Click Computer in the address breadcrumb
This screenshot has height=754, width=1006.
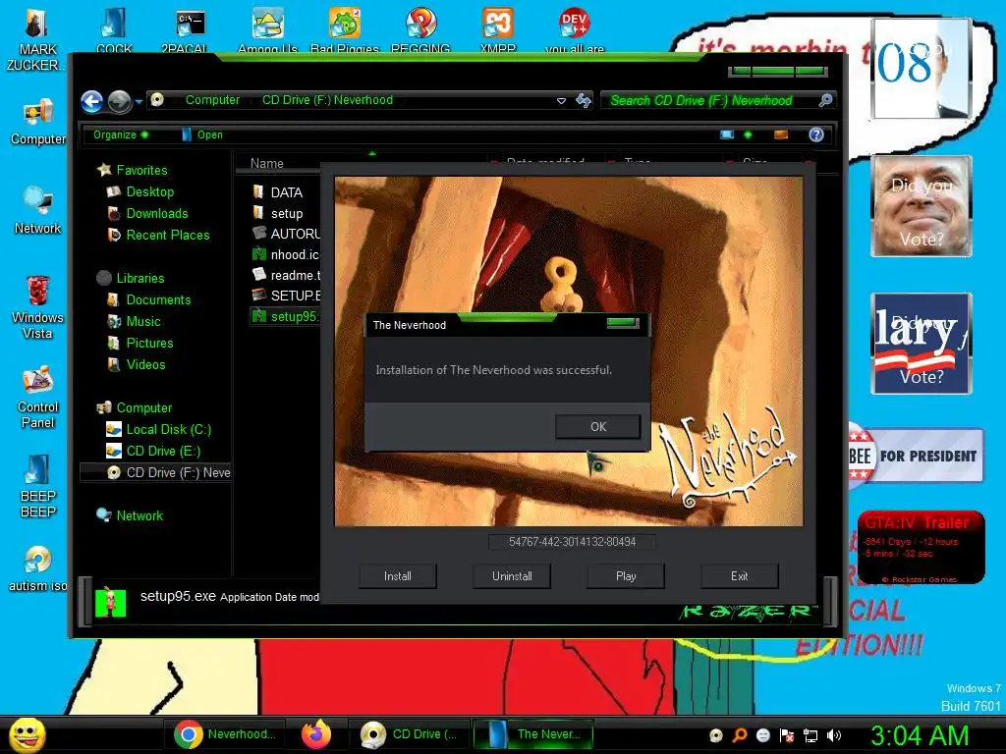212,100
